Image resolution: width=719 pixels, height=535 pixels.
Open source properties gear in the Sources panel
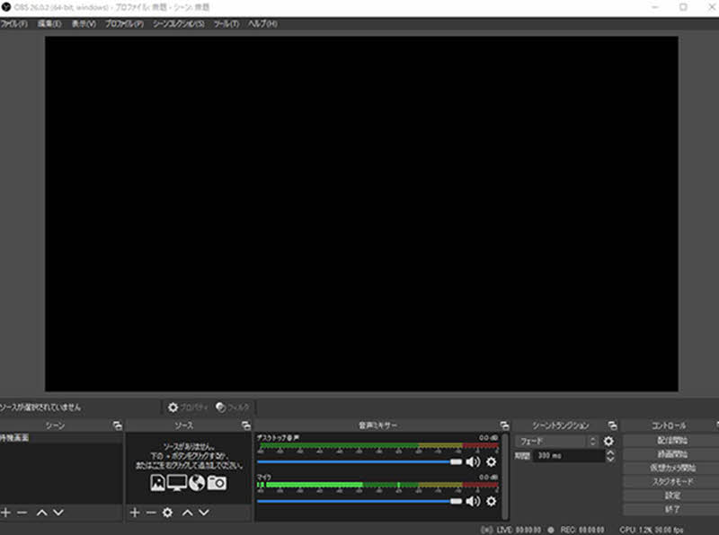[x=167, y=512]
